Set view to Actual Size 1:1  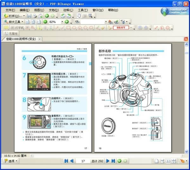pos(27,22)
